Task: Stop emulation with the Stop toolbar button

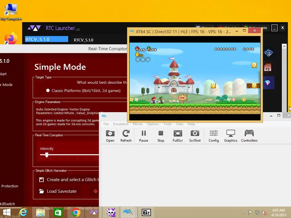Action: (161, 136)
